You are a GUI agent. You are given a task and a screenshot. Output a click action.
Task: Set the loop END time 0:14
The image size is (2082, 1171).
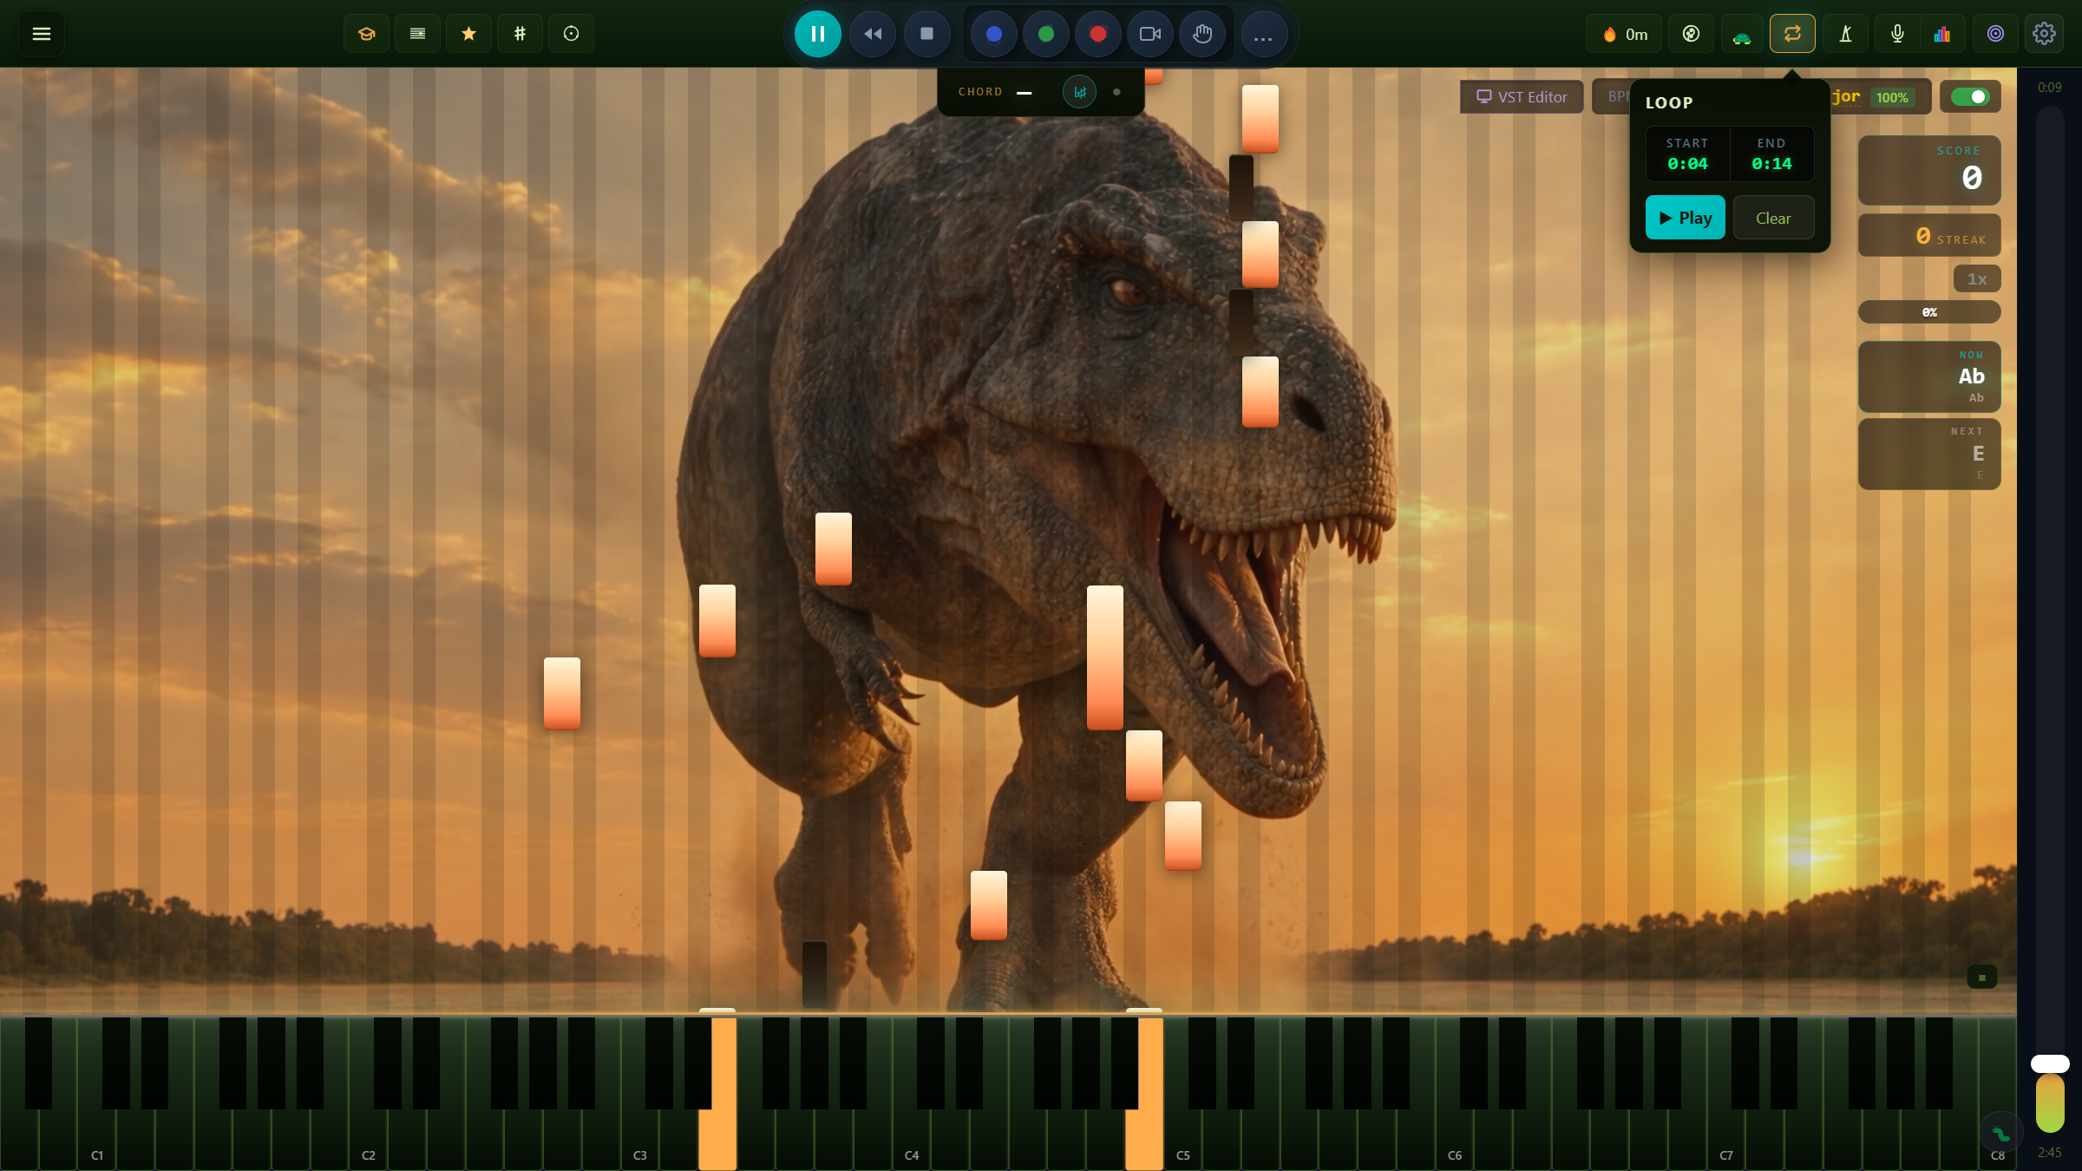click(1771, 154)
